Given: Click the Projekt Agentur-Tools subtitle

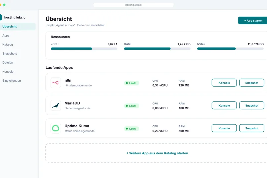Looking at the screenshot, I should (x=75, y=25).
